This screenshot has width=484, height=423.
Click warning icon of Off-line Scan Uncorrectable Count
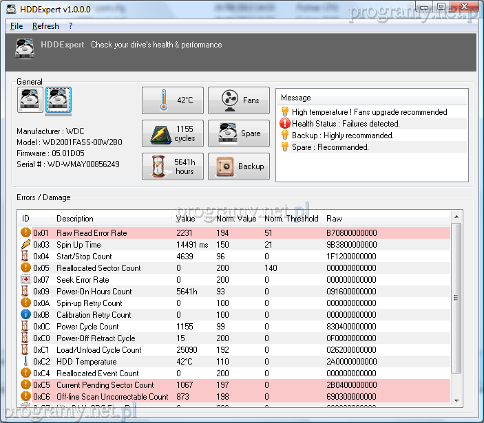click(25, 396)
